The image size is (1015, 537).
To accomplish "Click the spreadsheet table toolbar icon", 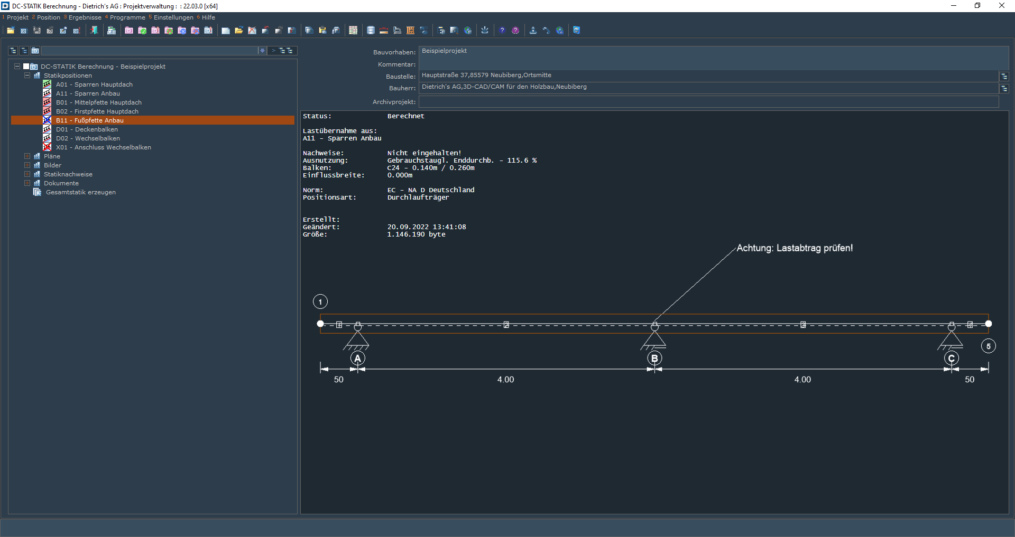I will pos(353,31).
